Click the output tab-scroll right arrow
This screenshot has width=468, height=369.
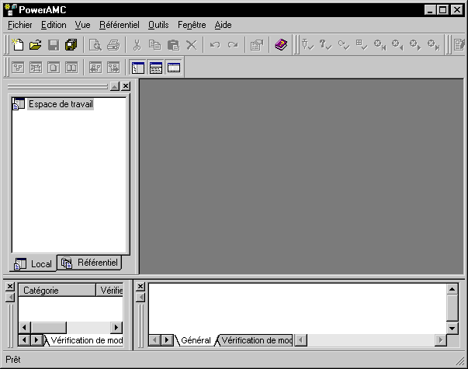pyautogui.click(x=167, y=340)
